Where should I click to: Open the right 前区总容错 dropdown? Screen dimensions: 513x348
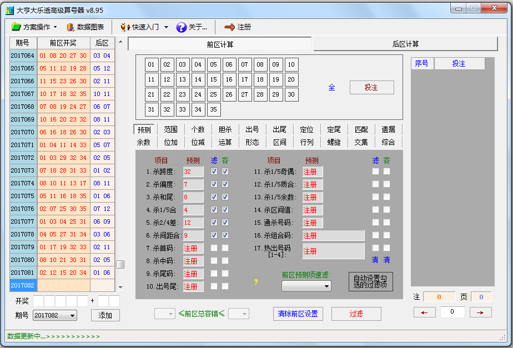click(x=239, y=314)
